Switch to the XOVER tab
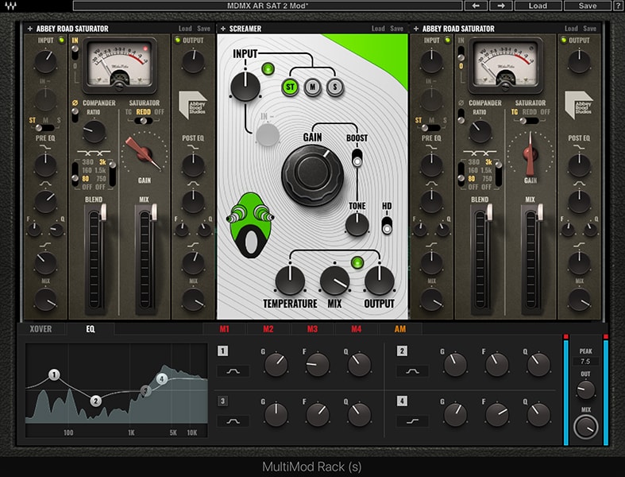 (x=41, y=329)
